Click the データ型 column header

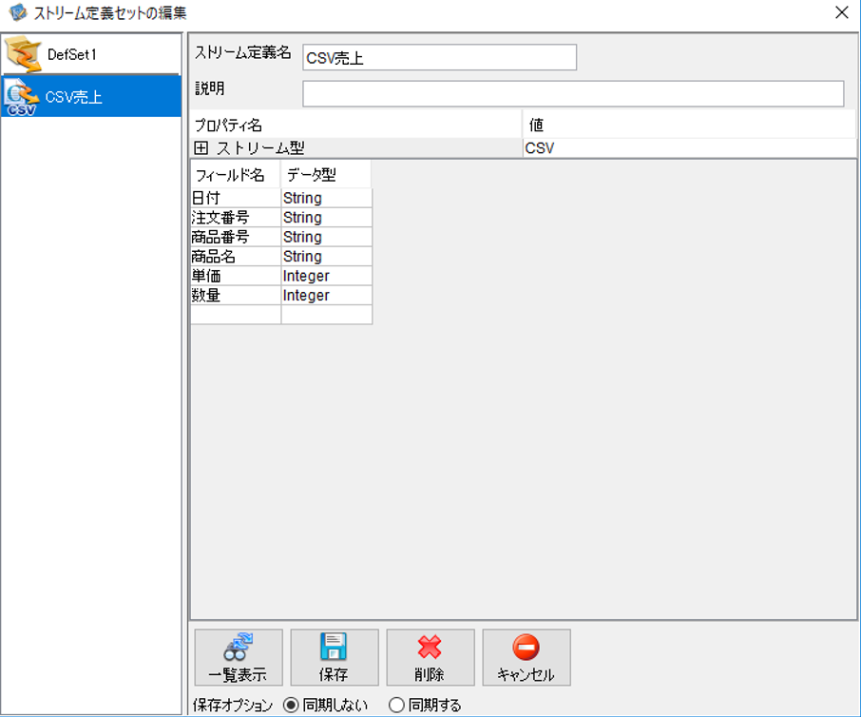(x=326, y=175)
